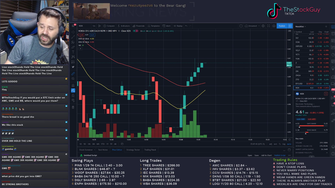Start bar Replay mode
This screenshot has width=335, height=188.
click(x=178, y=26)
